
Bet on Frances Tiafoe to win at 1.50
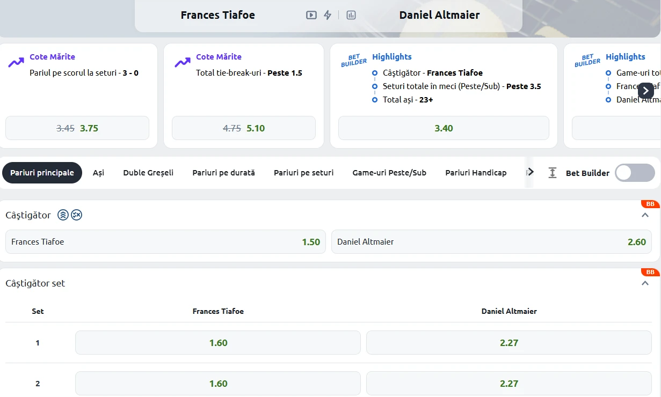165,242
